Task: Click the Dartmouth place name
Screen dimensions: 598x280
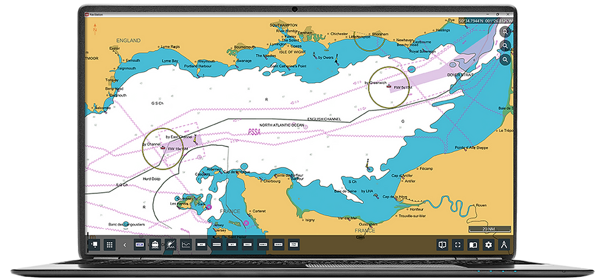Action: click(x=117, y=95)
